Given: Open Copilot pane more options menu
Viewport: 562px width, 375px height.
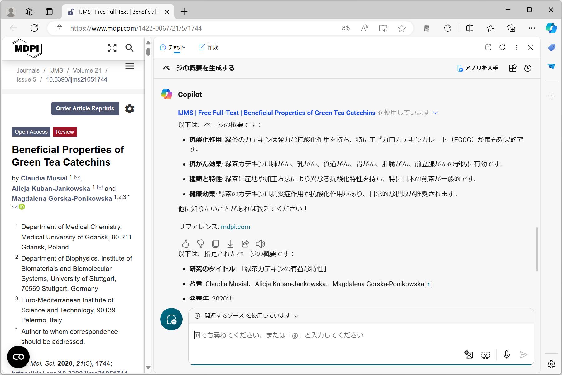Looking at the screenshot, I should 516,47.
